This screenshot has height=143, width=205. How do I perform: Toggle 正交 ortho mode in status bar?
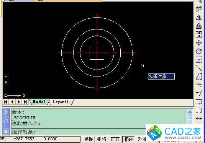[x=115, y=139]
